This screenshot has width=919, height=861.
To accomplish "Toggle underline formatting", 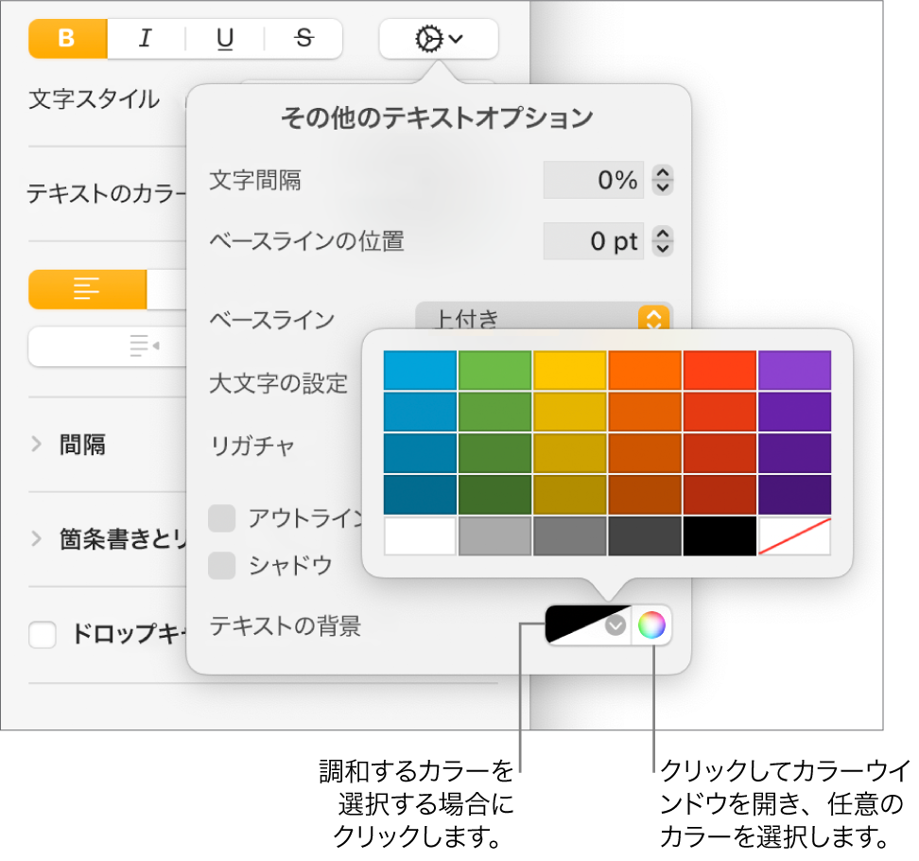I will 225,39.
